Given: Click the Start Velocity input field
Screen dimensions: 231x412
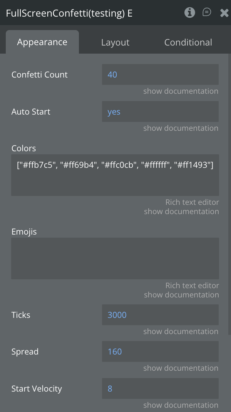Looking at the screenshot, I should 160,388.
